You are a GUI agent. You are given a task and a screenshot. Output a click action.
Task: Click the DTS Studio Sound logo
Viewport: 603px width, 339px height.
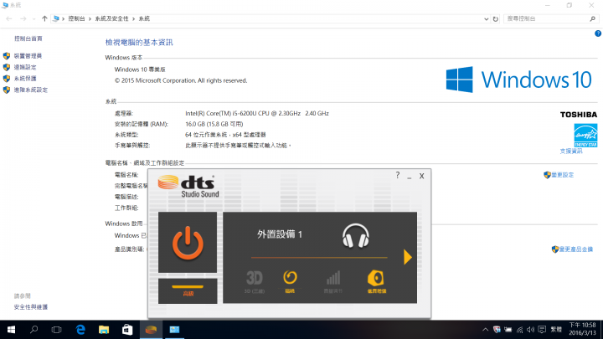tap(188, 186)
